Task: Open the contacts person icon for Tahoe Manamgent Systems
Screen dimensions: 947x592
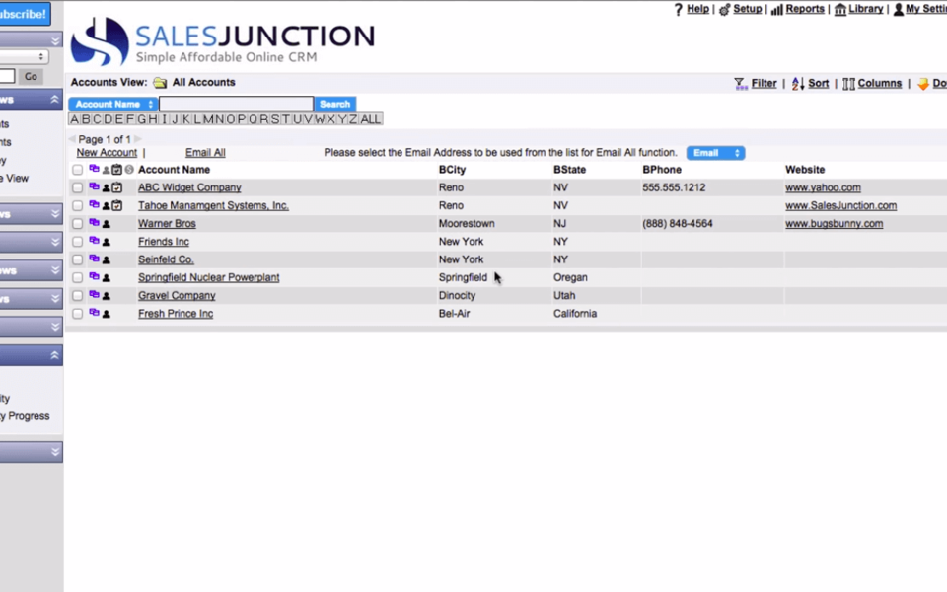Action: coord(107,206)
